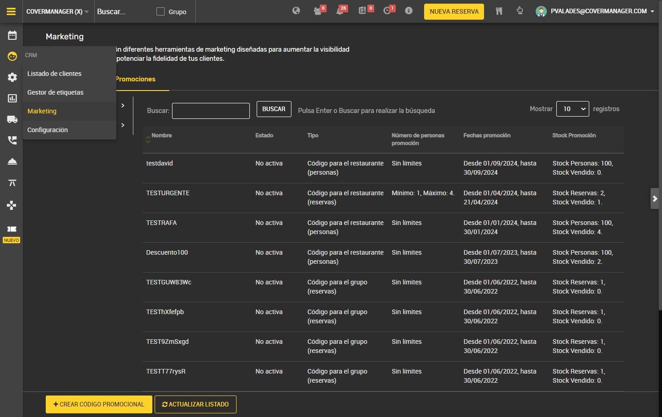Open the hamburger main menu
Viewport: 662px width, 417px height.
pyautogui.click(x=11, y=11)
